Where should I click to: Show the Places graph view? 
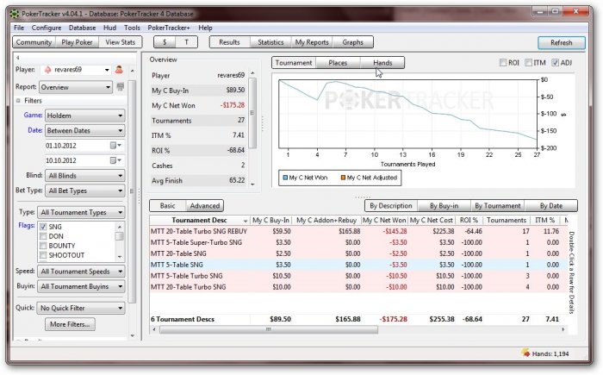coord(338,63)
